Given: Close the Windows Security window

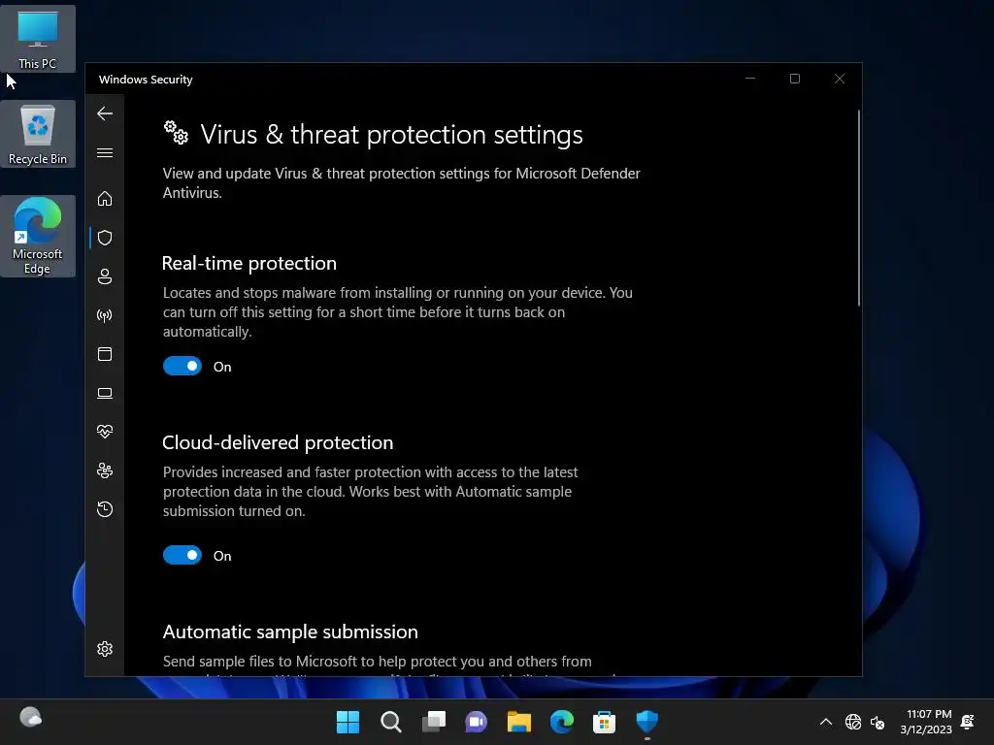Looking at the screenshot, I should pos(840,79).
